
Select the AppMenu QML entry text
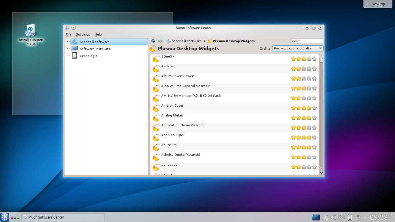[x=173, y=135]
